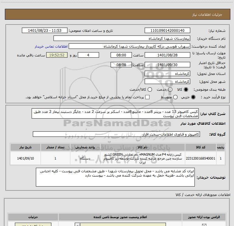Click the اعلام وضعیت مجوز توسط تامین کننده header
The image size is (234, 226).
(x=120, y=217)
